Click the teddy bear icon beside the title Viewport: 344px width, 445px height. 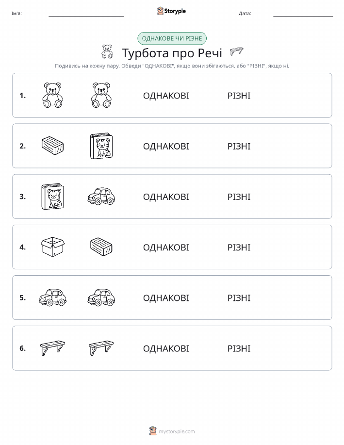[x=107, y=51]
